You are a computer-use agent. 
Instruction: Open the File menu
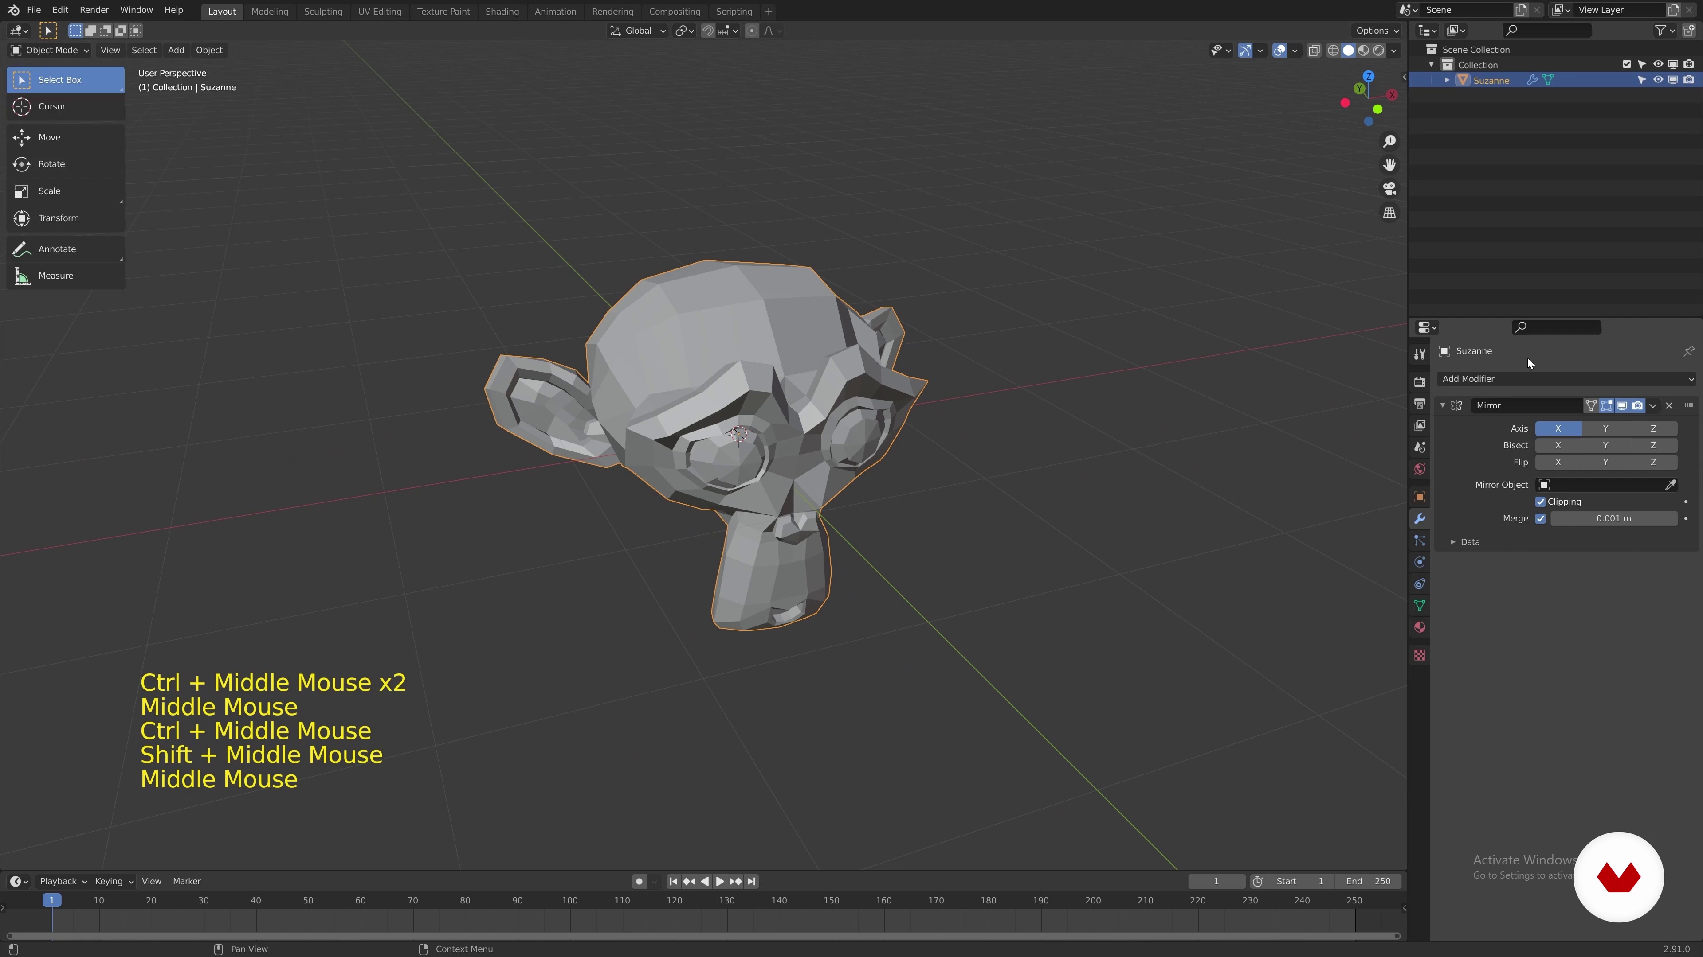click(x=34, y=10)
